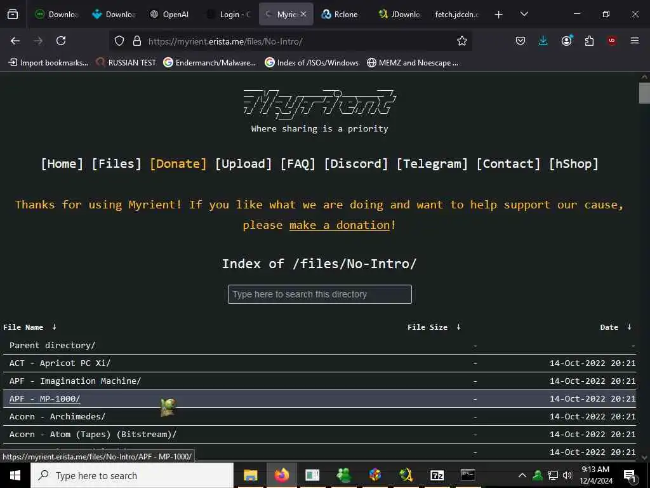Screen dimensions: 650x488
Task: Open the JDownloader taskbar icon
Action: pos(406,475)
